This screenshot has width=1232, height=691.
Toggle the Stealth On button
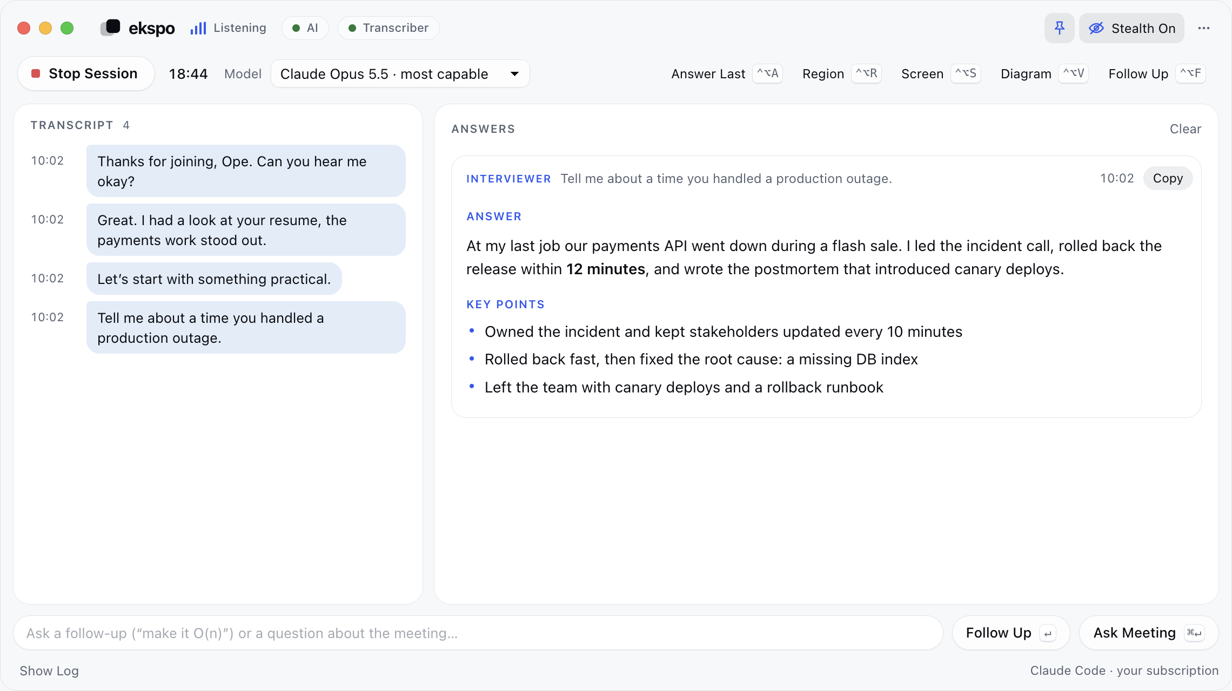click(x=1131, y=28)
